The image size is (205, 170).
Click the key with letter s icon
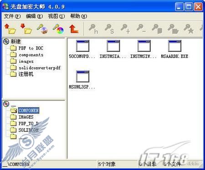pyautogui.click(x=109, y=29)
